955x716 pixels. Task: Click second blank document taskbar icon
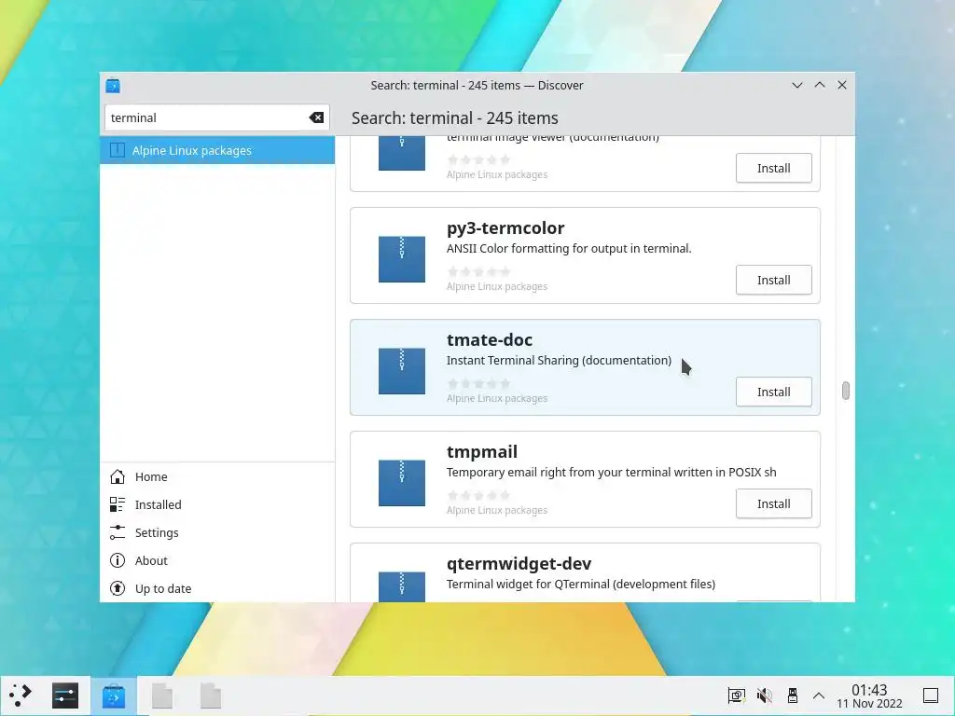pos(211,695)
